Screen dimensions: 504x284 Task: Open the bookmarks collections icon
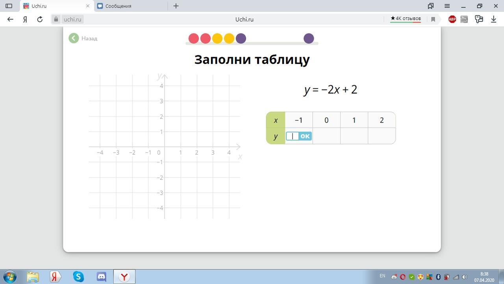point(431,6)
